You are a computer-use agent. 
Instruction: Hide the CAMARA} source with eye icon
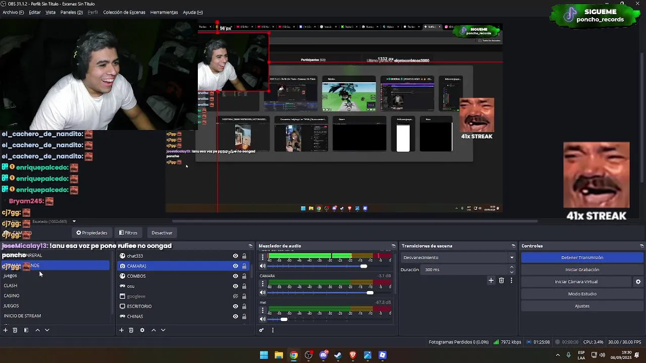[x=235, y=266]
